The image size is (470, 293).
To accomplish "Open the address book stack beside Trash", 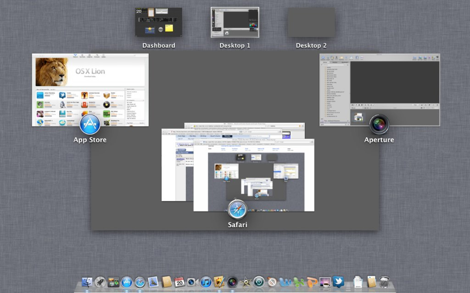I will 371,282.
